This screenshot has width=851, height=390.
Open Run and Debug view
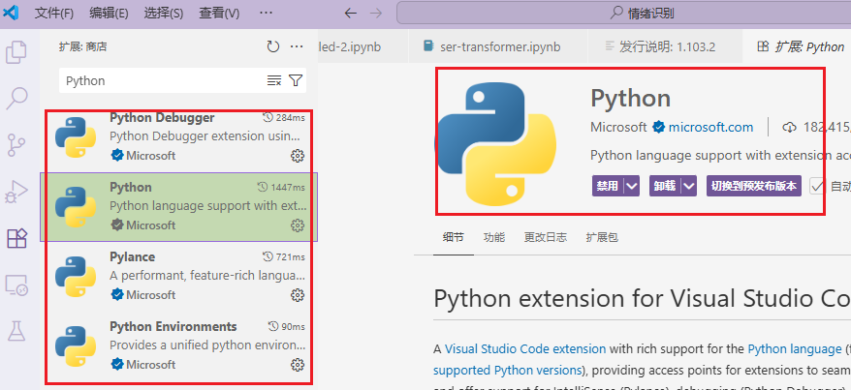[16, 192]
